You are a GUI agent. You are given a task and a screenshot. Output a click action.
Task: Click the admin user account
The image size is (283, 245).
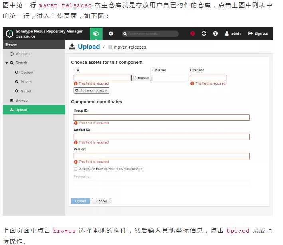point(233,34)
